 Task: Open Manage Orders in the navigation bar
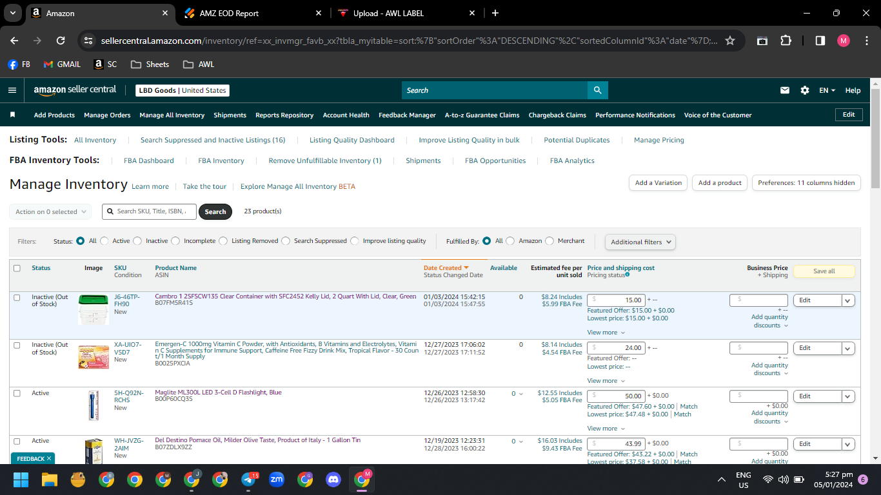pos(107,115)
